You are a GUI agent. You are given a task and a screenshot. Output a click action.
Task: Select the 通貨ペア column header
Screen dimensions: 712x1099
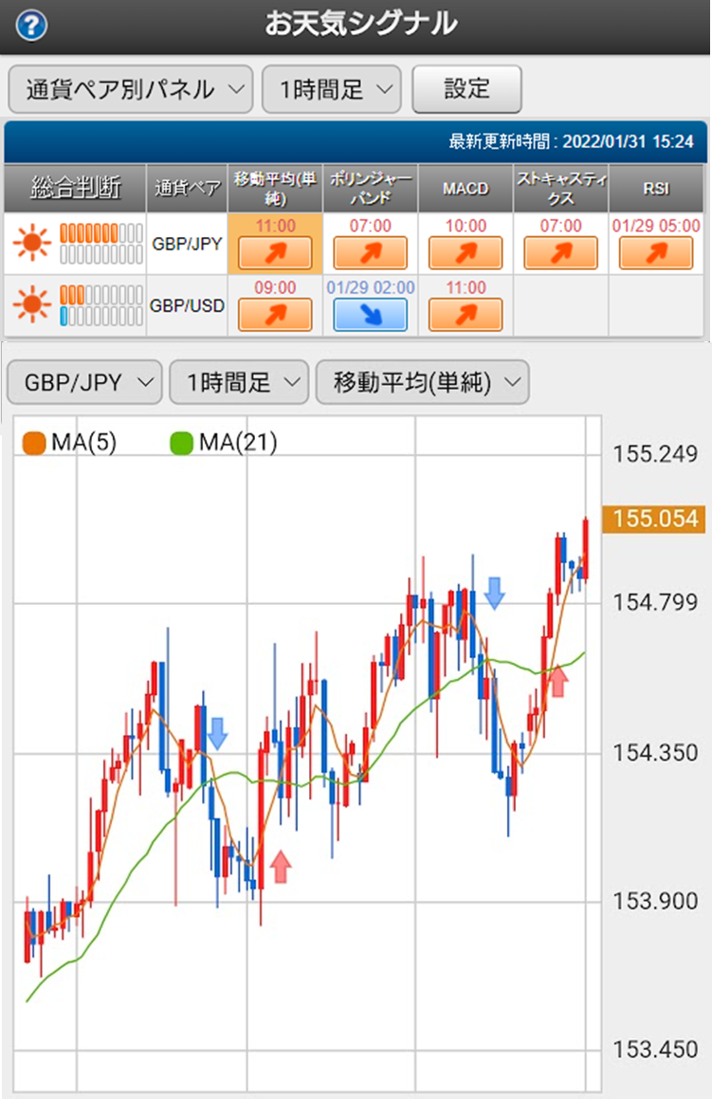coord(187,188)
